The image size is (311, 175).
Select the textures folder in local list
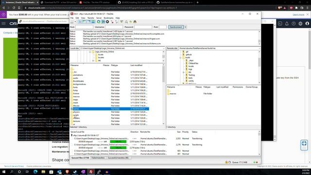77,121
